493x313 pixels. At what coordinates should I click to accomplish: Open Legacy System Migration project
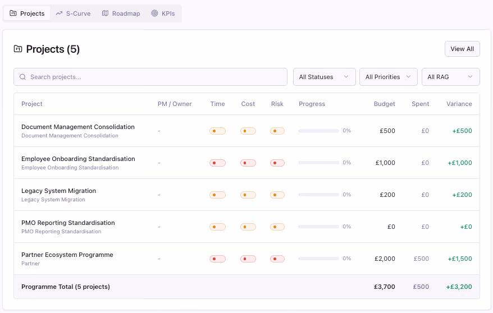tap(59, 191)
